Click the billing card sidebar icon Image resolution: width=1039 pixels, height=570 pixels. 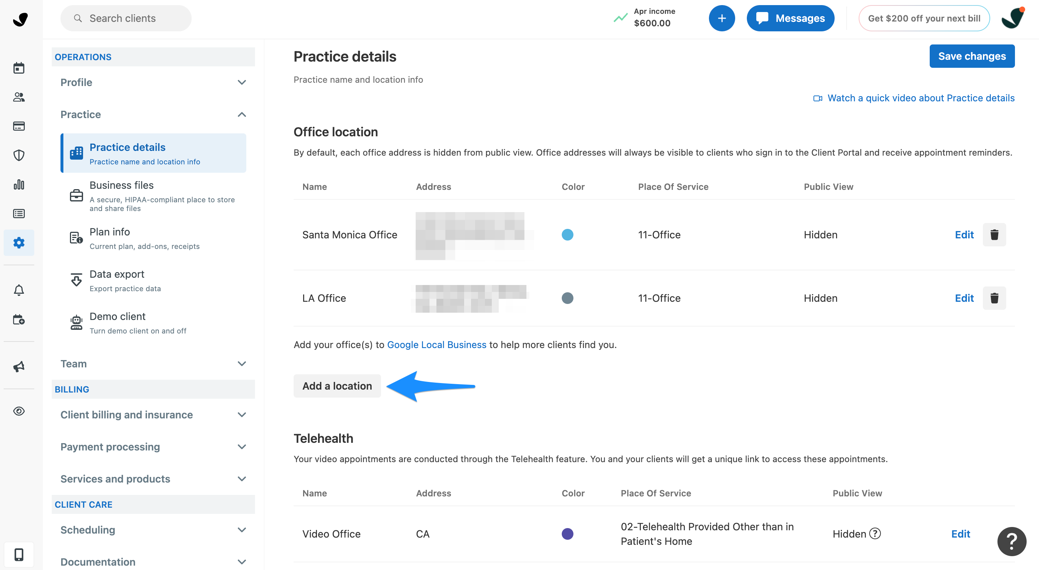point(19,126)
